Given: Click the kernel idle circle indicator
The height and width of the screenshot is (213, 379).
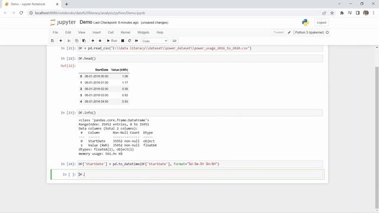Looking at the screenshot, I should point(327,33).
